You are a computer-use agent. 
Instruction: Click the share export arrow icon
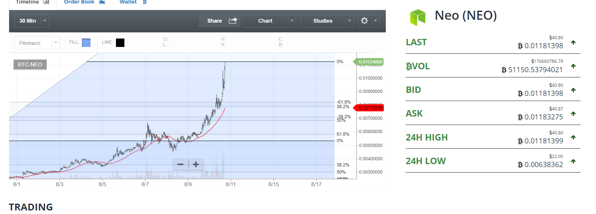tap(233, 21)
